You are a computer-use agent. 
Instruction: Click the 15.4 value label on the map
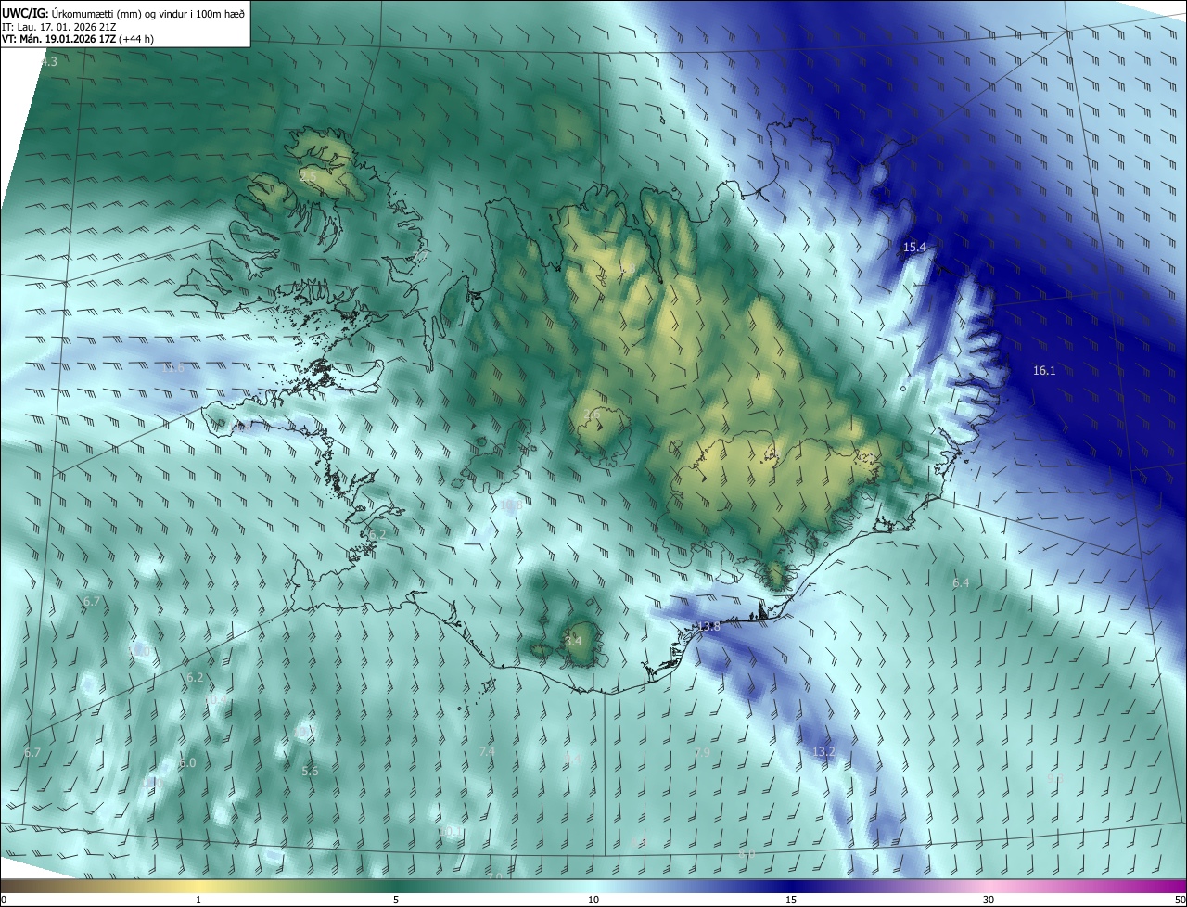click(914, 247)
